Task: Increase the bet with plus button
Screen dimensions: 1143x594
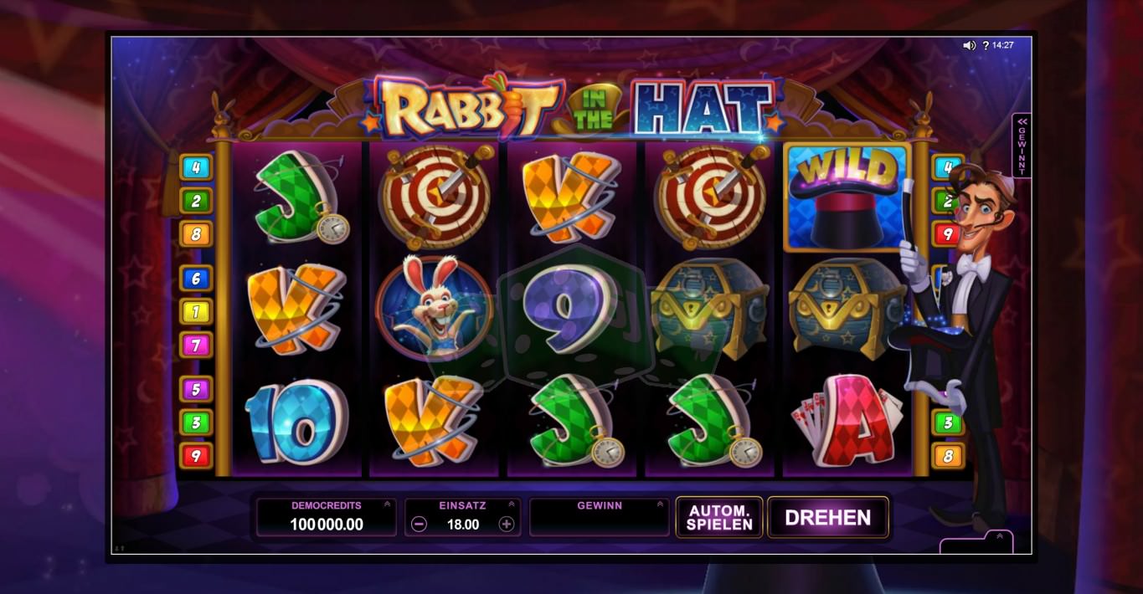Action: click(506, 525)
